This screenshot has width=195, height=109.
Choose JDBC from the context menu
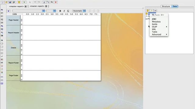point(159,19)
